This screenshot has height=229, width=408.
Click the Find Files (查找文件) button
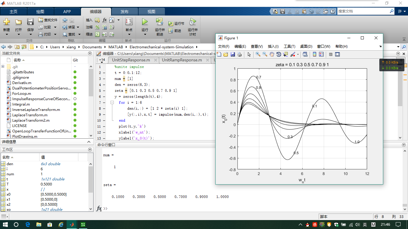48,20
